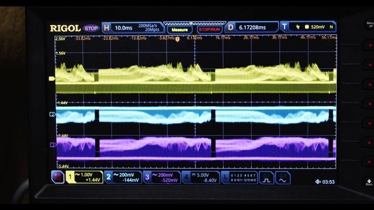
Task: Open channel 3 200mV -520mV settings
Action: pyautogui.click(x=162, y=177)
